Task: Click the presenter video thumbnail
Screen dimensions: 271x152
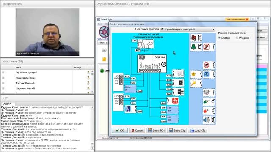Action: 47,32
